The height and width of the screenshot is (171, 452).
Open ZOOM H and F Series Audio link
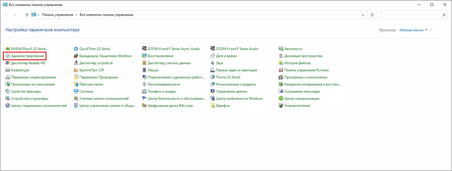[x=237, y=49]
